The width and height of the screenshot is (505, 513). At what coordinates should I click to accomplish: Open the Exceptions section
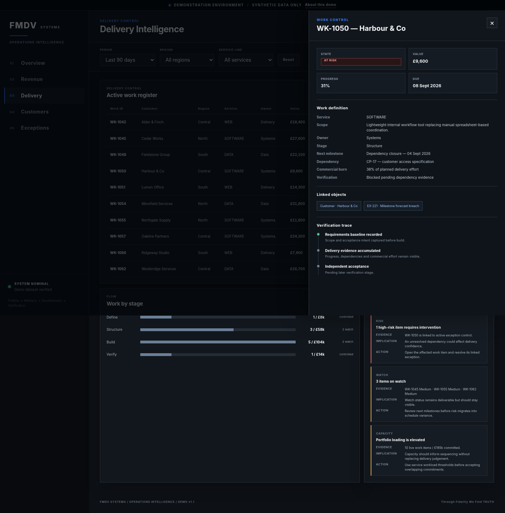(45, 128)
